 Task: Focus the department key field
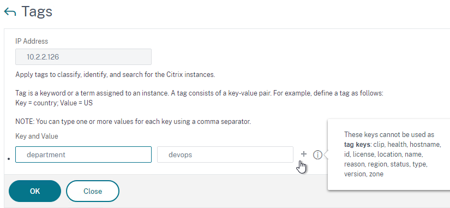tap(83, 154)
